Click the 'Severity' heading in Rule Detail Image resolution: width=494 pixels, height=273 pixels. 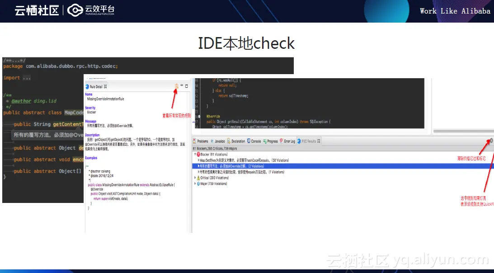(90, 108)
